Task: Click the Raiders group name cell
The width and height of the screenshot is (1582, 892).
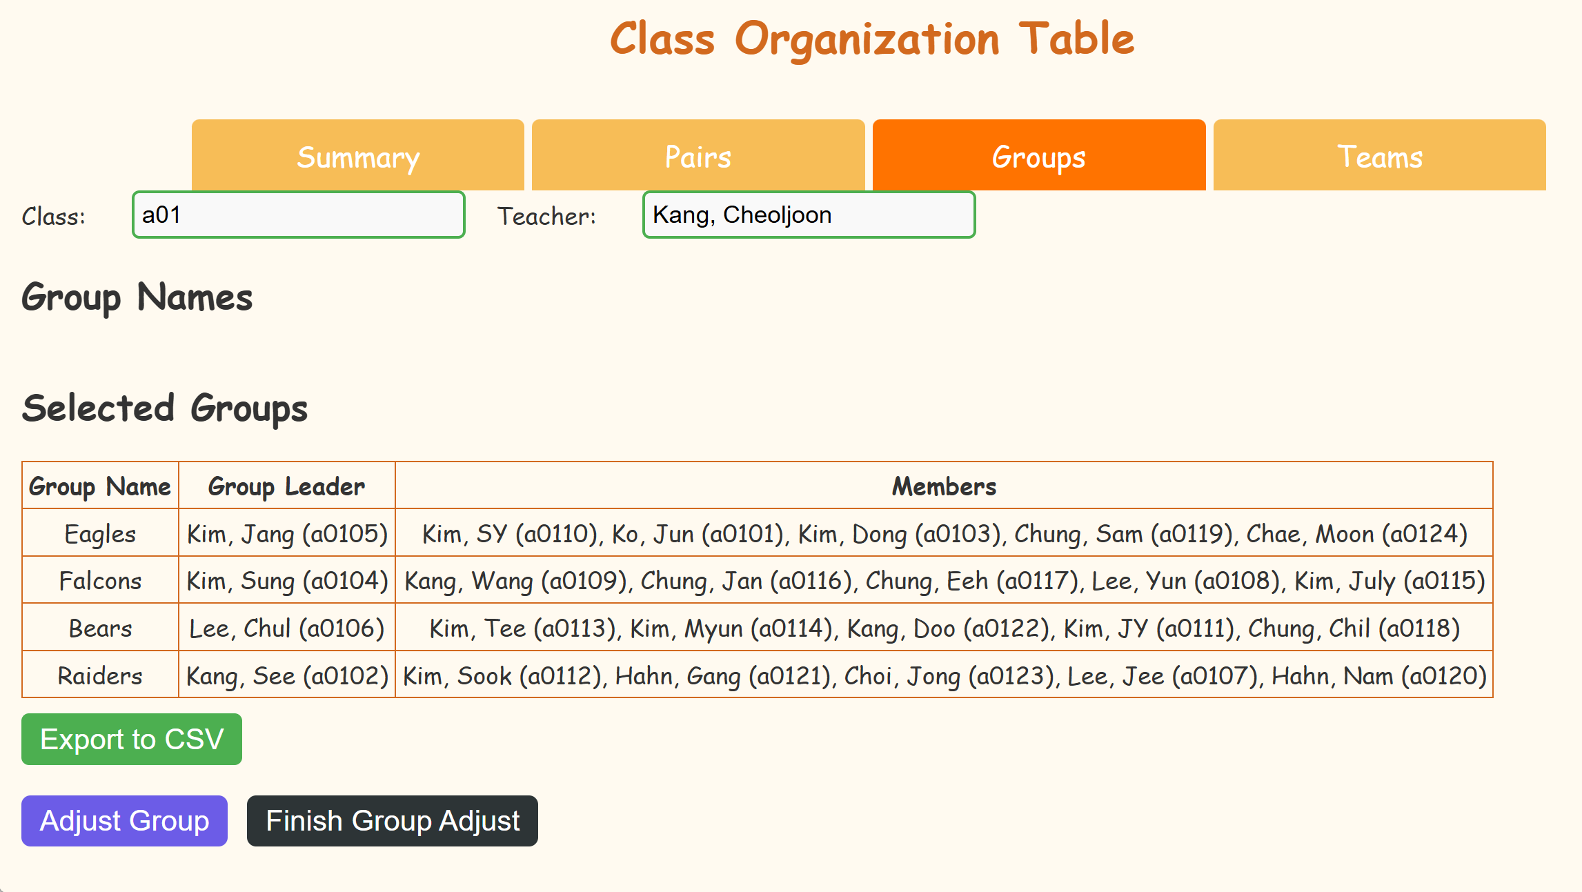Action: point(100,675)
